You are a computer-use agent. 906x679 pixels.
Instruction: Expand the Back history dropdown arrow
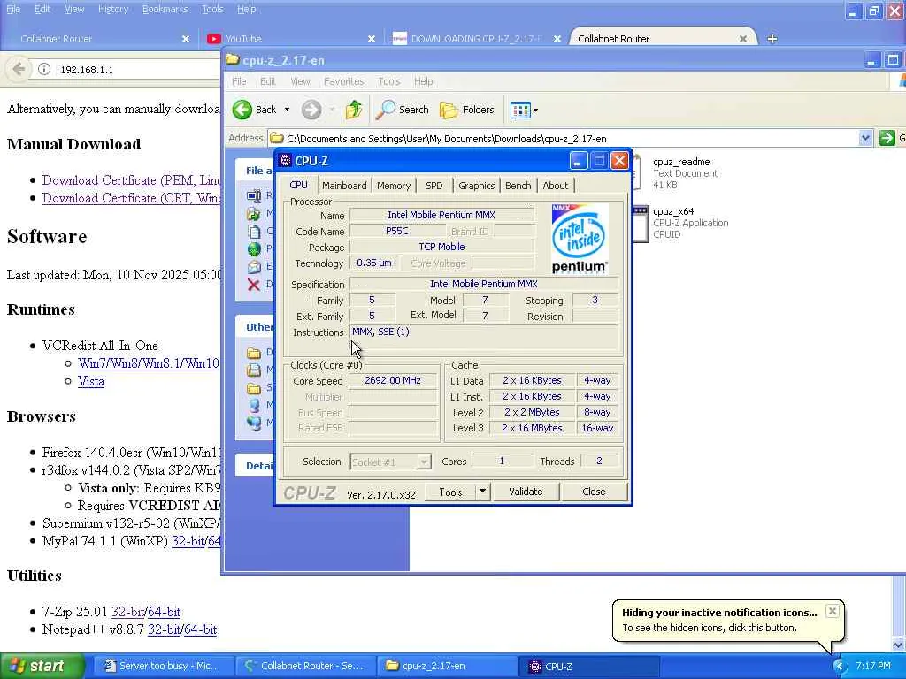pos(287,109)
